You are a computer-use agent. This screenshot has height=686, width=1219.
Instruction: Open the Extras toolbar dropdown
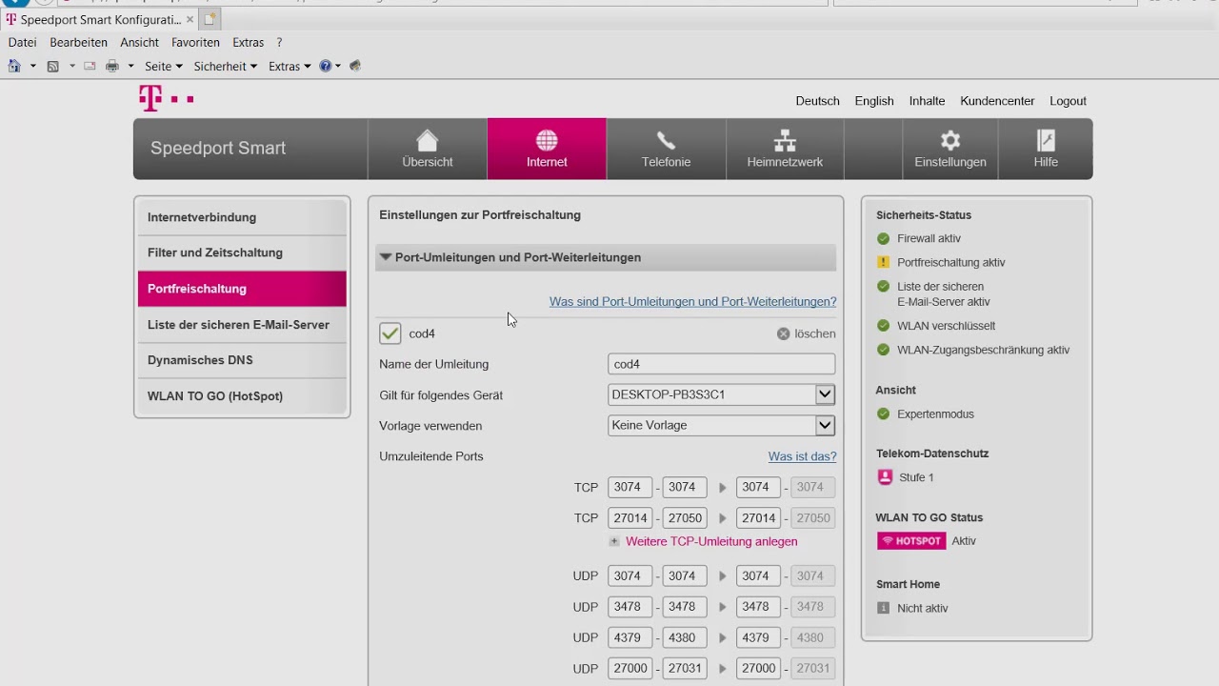[290, 66]
